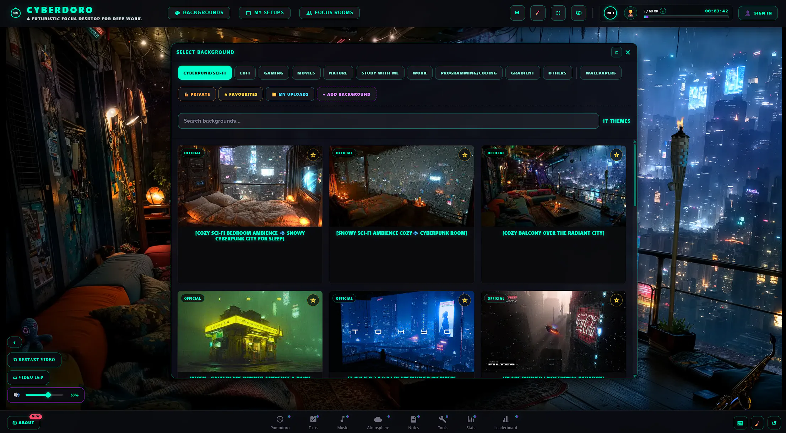The width and height of the screenshot is (786, 433).
Task: Filter by Favourites backgrounds
Action: [x=240, y=94]
